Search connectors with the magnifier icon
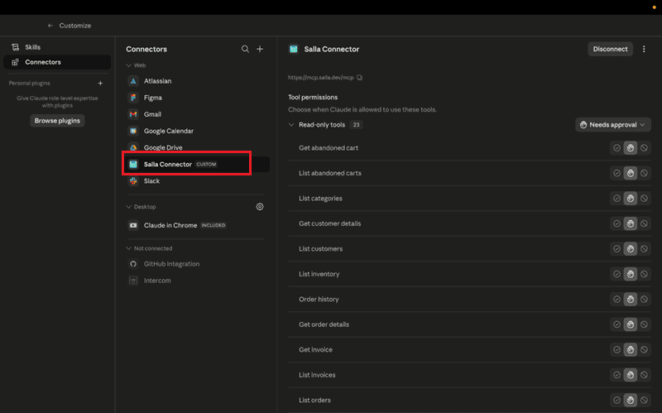 pyautogui.click(x=245, y=49)
